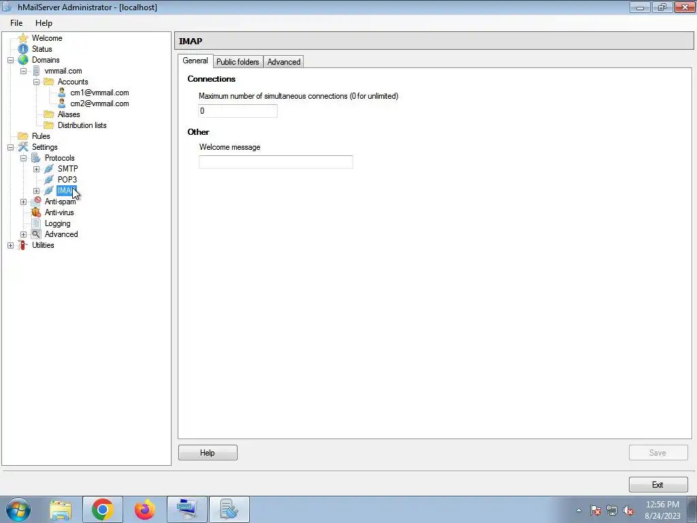
Task: Click the muted volume tray icon
Action: (628, 511)
